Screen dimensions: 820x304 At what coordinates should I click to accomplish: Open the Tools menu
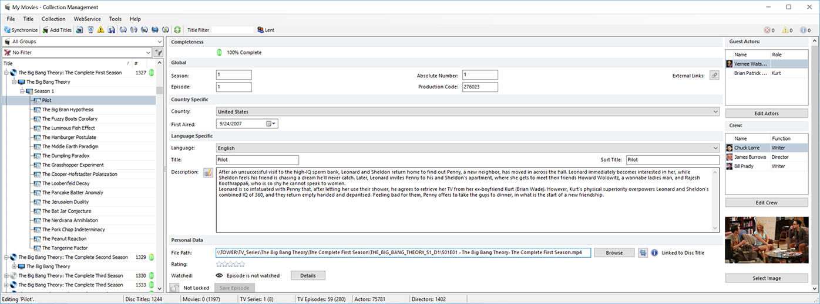115,19
